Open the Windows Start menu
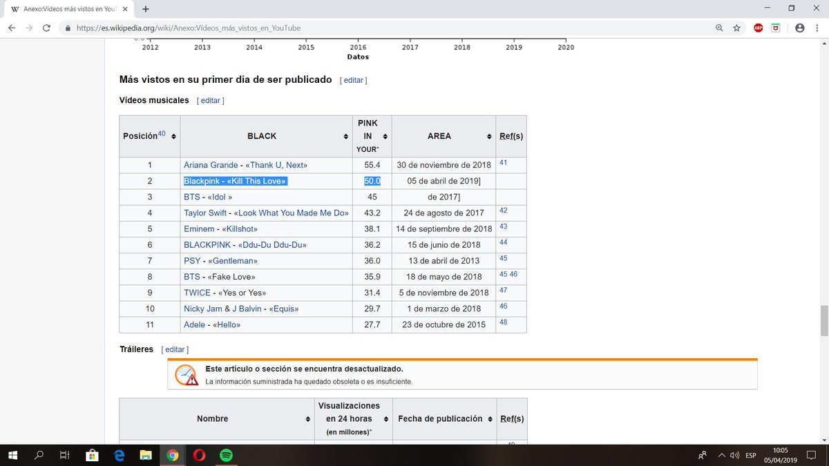Image resolution: width=829 pixels, height=466 pixels. (x=12, y=455)
